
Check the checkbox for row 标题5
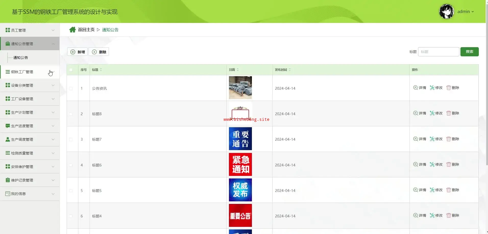[71, 191]
